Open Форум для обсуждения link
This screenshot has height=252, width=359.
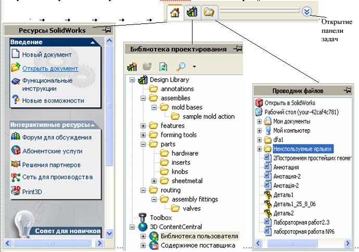pyautogui.click(x=57, y=137)
